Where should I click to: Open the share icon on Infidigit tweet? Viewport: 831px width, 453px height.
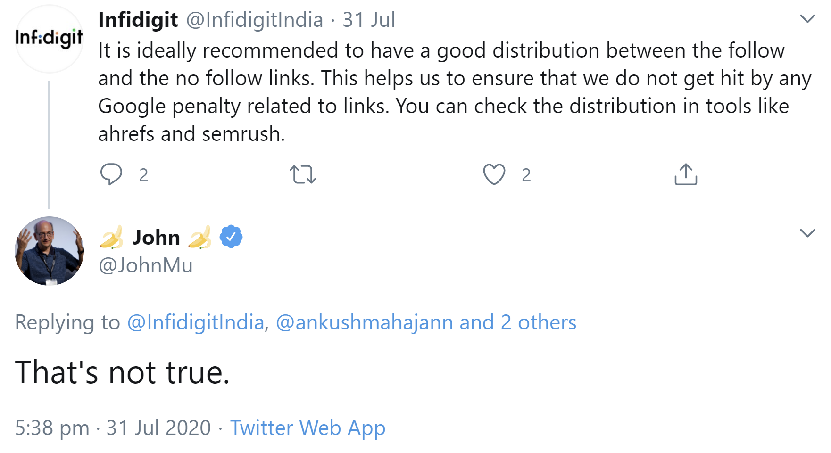pyautogui.click(x=685, y=174)
